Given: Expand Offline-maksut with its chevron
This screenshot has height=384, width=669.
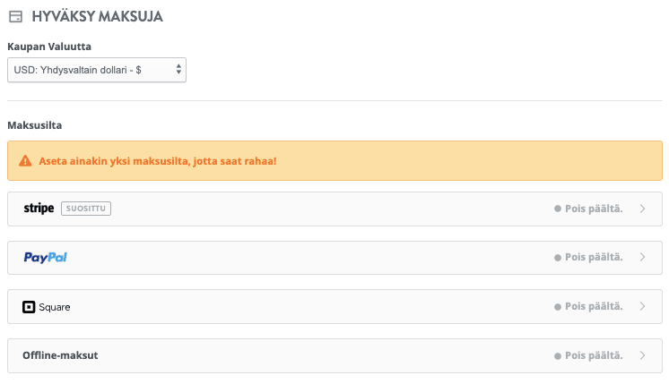Looking at the screenshot, I should pos(642,355).
